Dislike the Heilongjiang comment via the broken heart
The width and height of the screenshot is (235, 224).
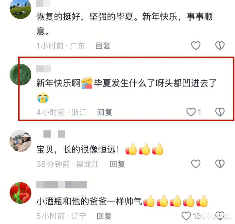click(220, 164)
